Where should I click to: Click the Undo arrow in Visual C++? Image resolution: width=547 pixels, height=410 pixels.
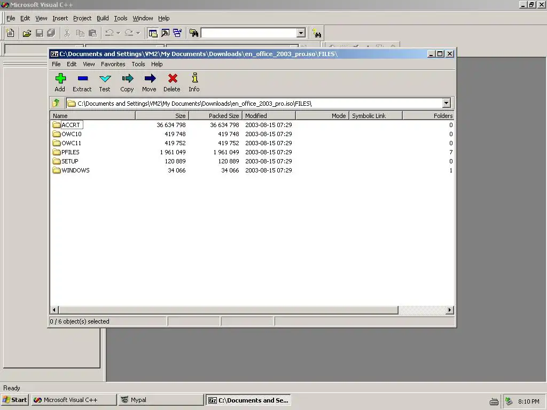[109, 33]
